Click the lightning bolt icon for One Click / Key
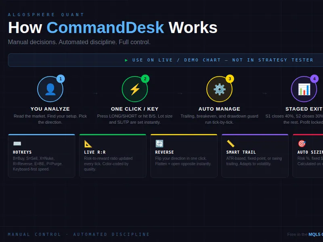The width and height of the screenshot is (323, 242). click(135, 89)
